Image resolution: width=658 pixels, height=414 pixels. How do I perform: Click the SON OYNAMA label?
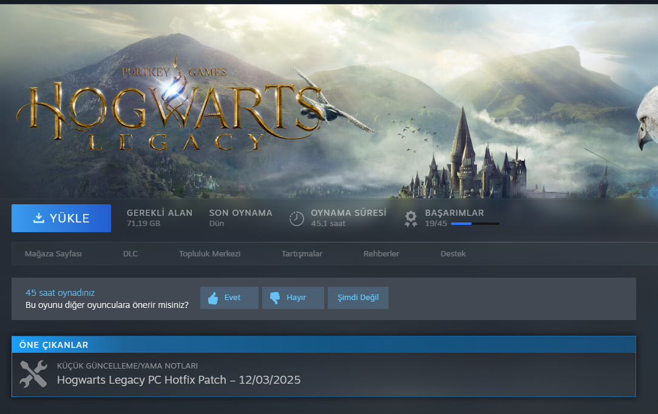click(x=241, y=213)
